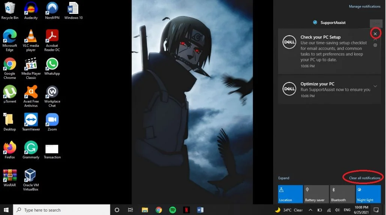The image size is (386, 215).
Task: Click the Windows Start button
Action: click(6, 210)
